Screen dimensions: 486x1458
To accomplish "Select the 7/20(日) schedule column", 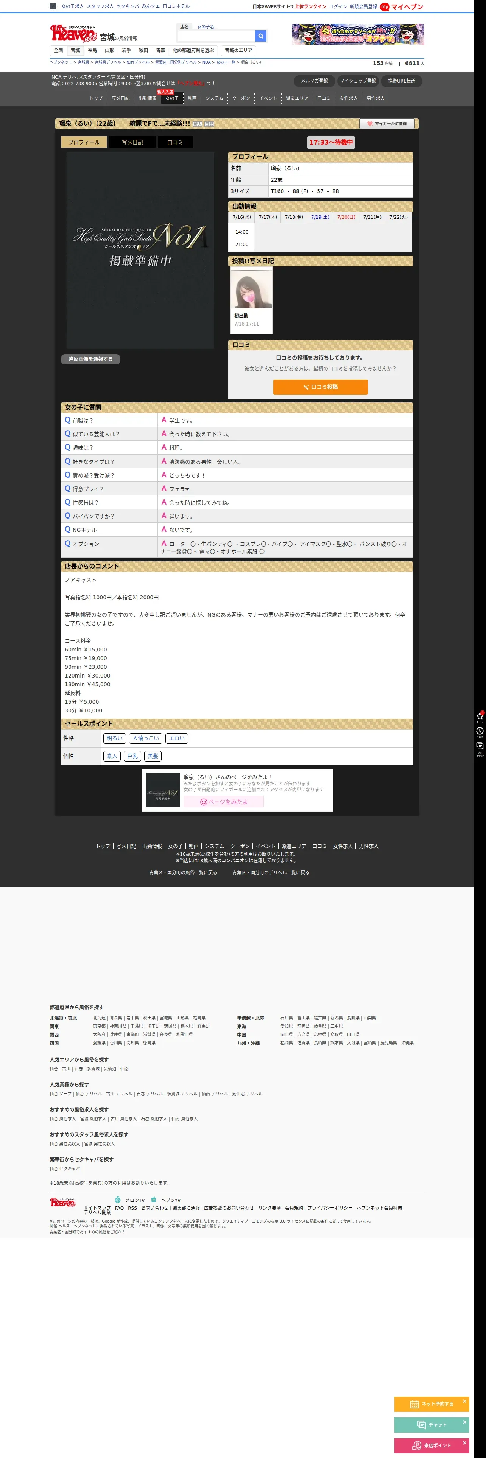I will click(346, 217).
